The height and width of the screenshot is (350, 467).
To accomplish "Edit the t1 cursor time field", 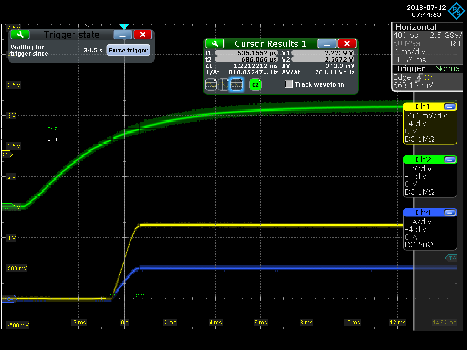I will (246, 53).
